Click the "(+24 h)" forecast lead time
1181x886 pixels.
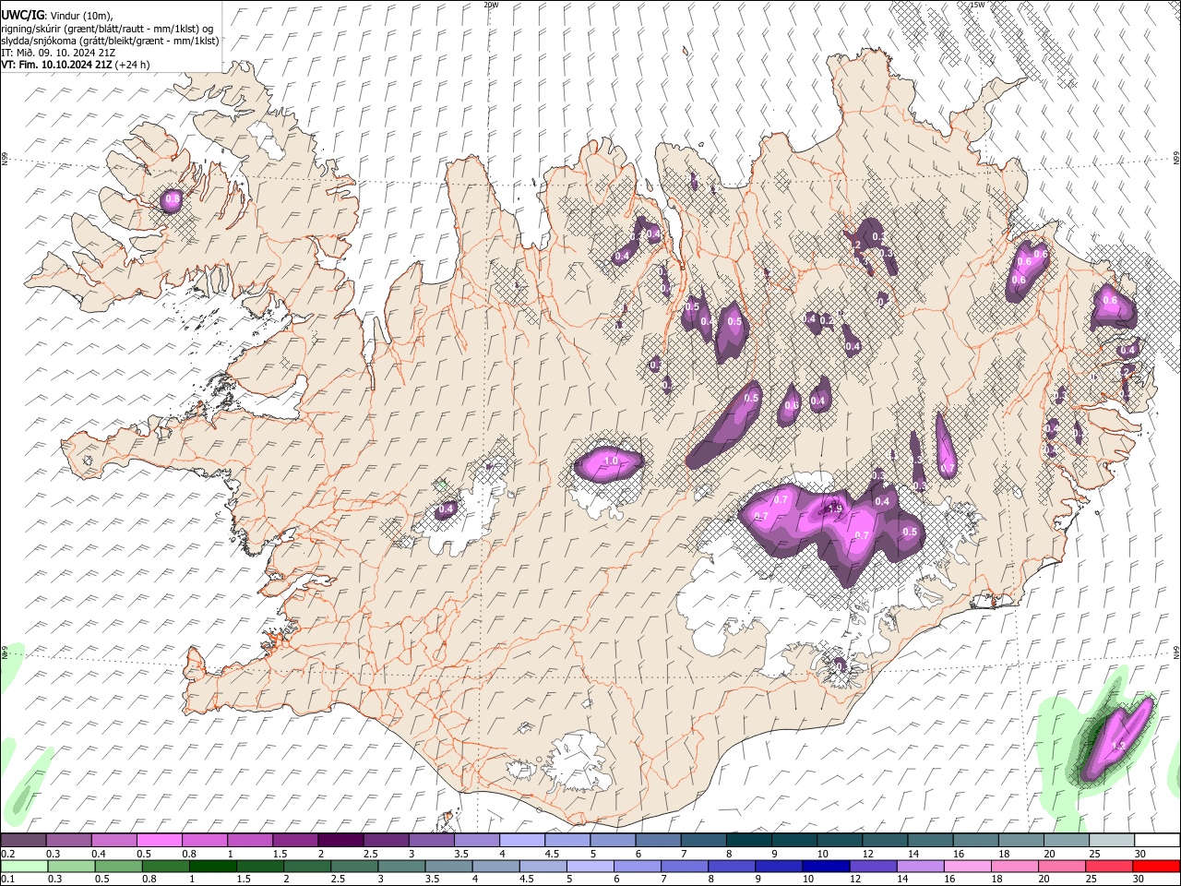[x=133, y=65]
